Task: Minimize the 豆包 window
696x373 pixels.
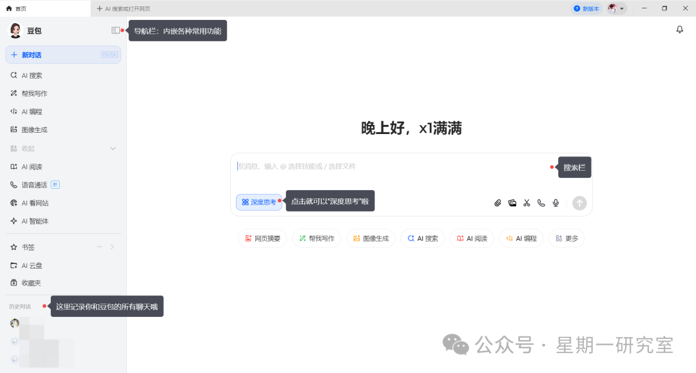Action: click(x=644, y=8)
